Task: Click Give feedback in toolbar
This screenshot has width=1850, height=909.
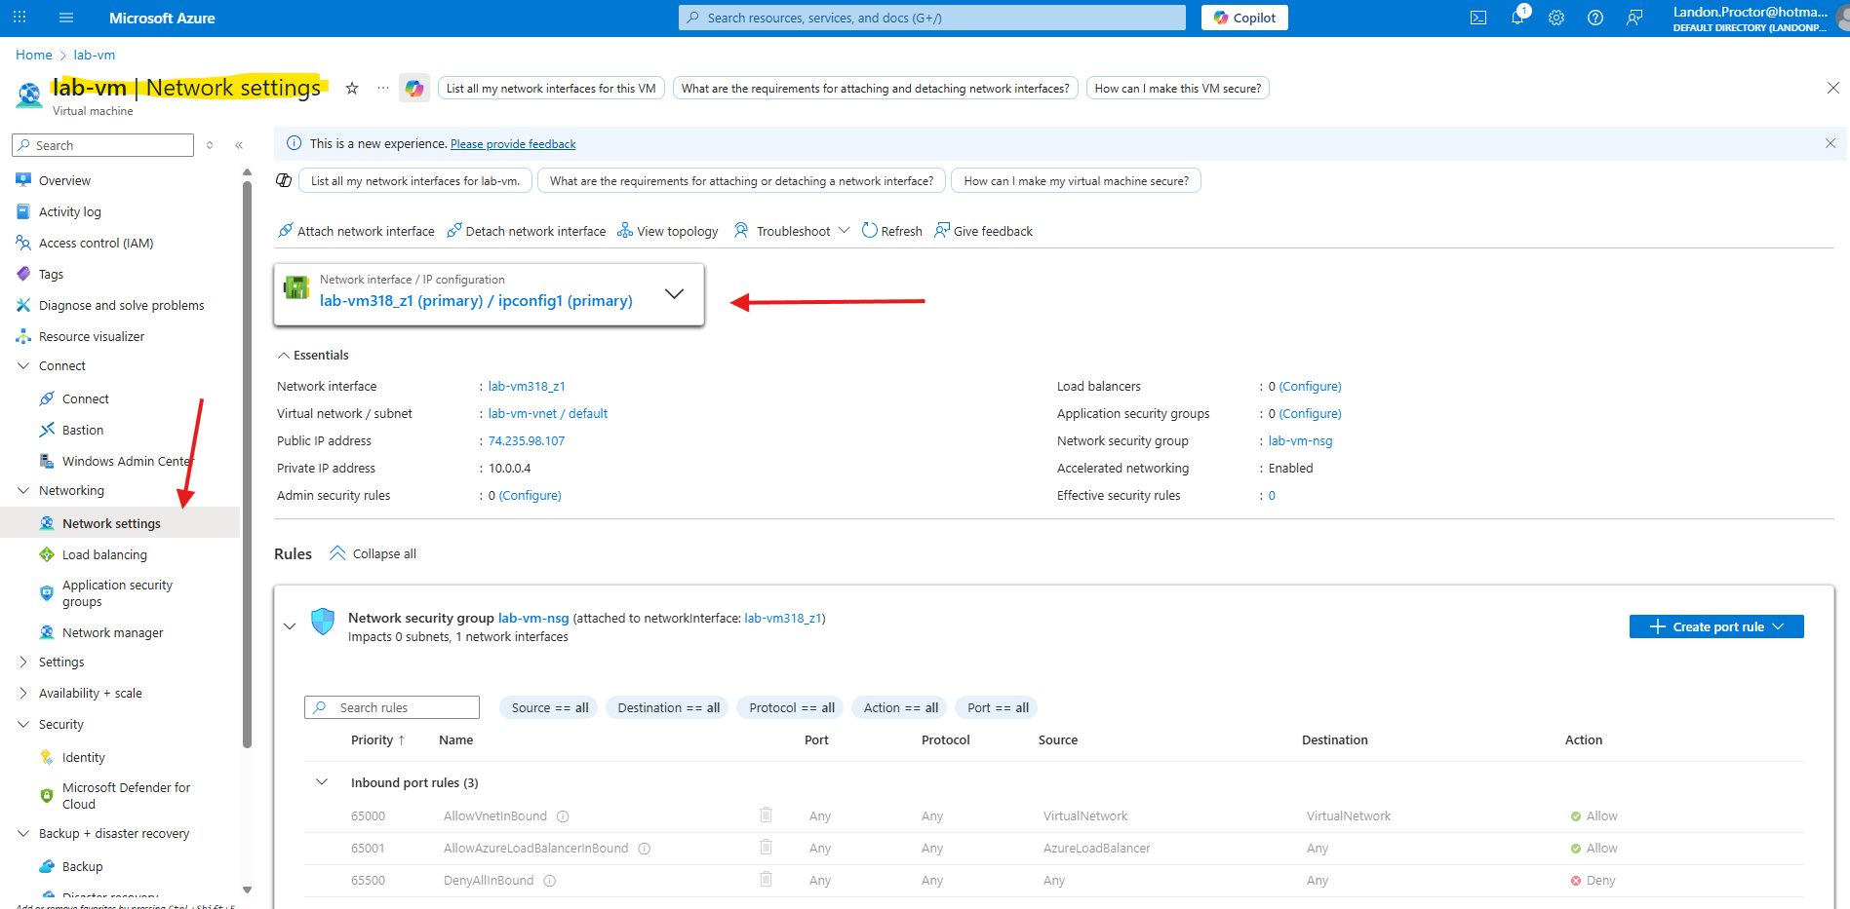Action: tap(983, 231)
